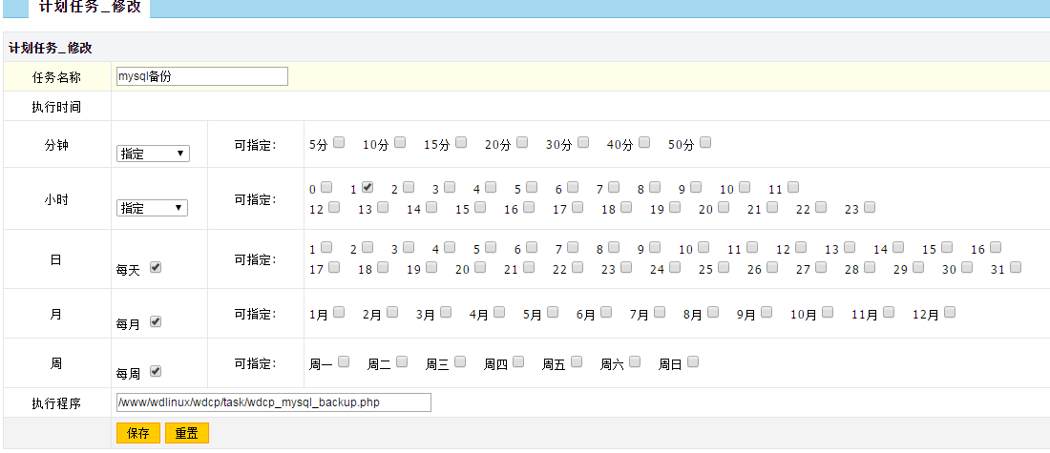1050x453 pixels.
Task: Click the 执行程序 path input field
Action: click(x=273, y=402)
